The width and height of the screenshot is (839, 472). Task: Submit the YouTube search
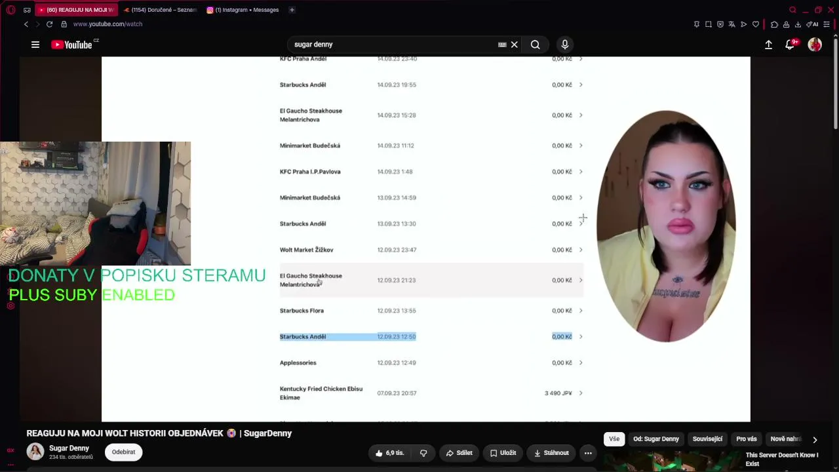click(x=536, y=45)
